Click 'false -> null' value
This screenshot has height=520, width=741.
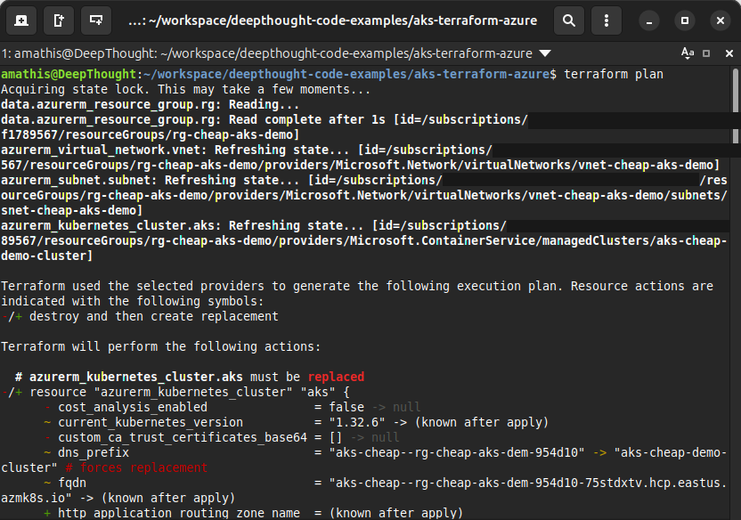point(375,407)
